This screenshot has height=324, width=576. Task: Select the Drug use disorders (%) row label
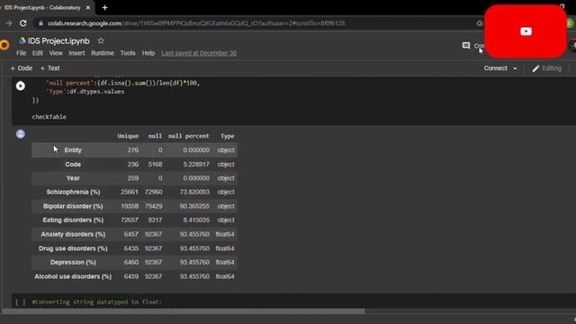point(73,248)
